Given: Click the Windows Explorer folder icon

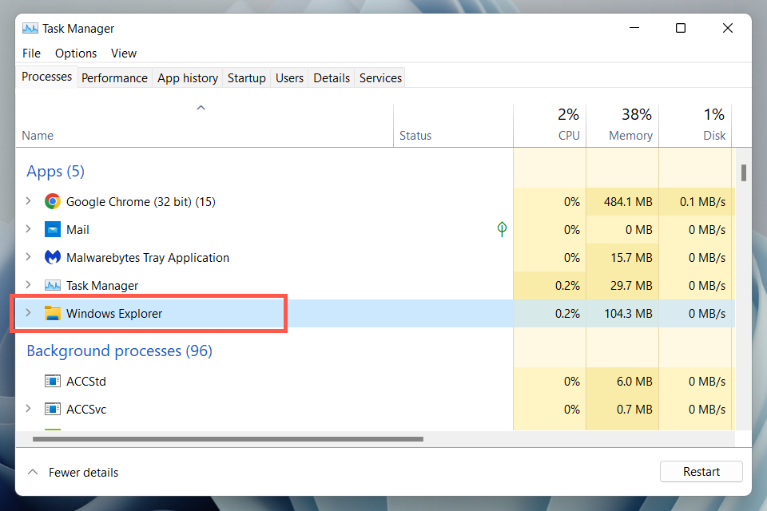Looking at the screenshot, I should pyautogui.click(x=53, y=314).
